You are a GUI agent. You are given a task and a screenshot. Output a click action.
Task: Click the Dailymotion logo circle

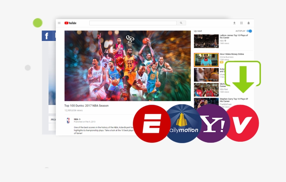(x=182, y=124)
